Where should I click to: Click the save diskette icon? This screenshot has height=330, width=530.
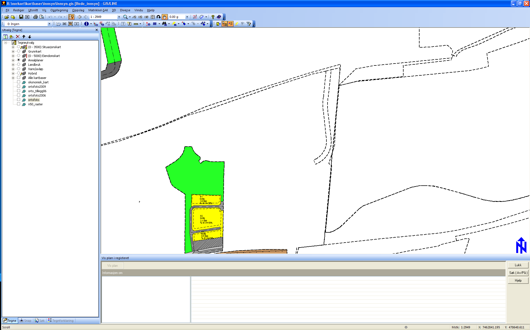tap(21, 17)
